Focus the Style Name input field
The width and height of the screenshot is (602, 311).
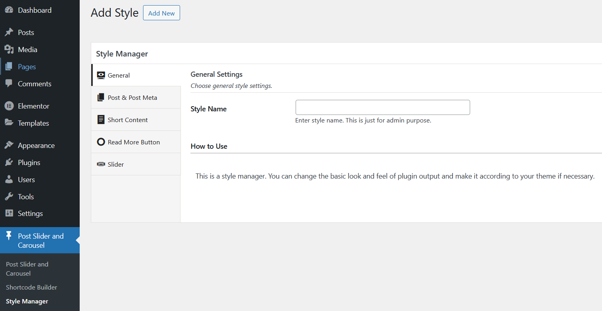click(x=383, y=107)
